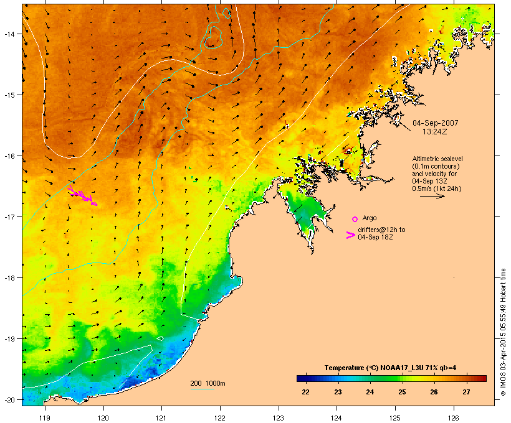
Task: Click colorbar tick label 26
Action: 434,392
